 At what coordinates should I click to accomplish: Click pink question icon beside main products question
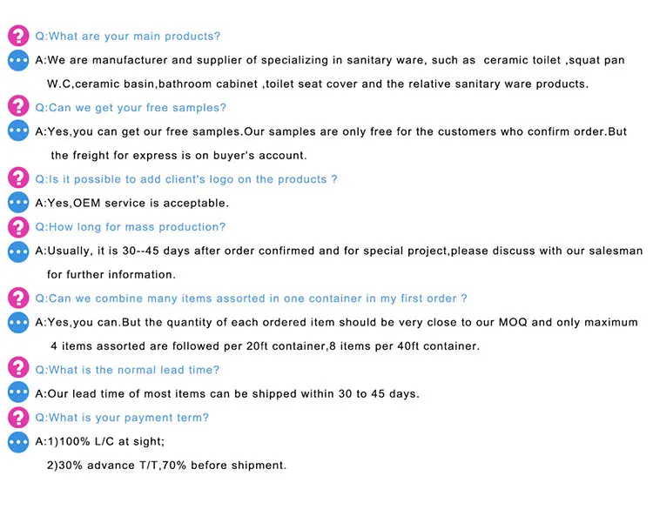click(18, 37)
